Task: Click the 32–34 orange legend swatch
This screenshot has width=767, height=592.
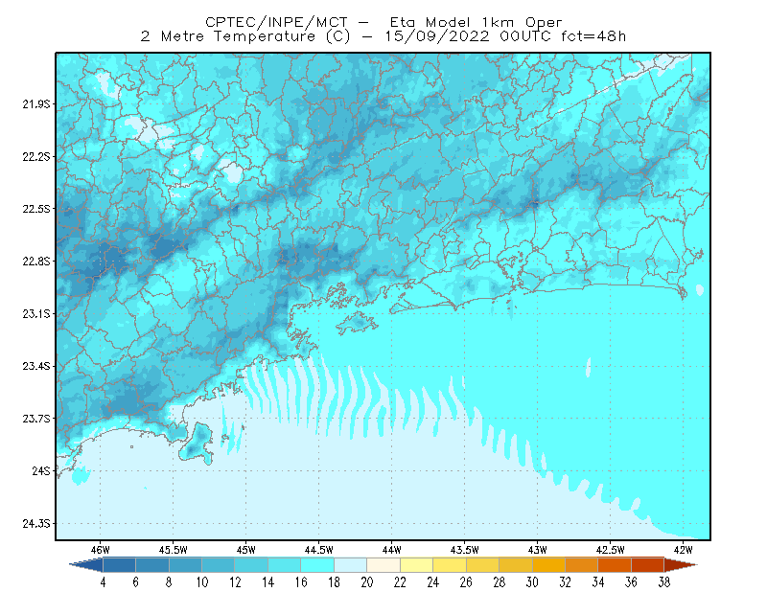Action: coord(582,564)
